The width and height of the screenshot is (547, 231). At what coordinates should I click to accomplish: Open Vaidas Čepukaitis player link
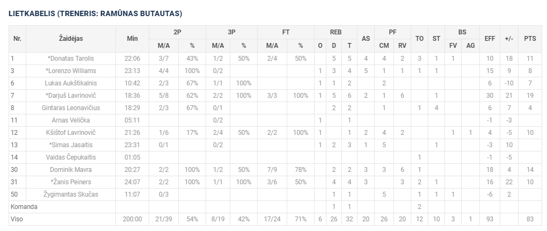click(71, 157)
